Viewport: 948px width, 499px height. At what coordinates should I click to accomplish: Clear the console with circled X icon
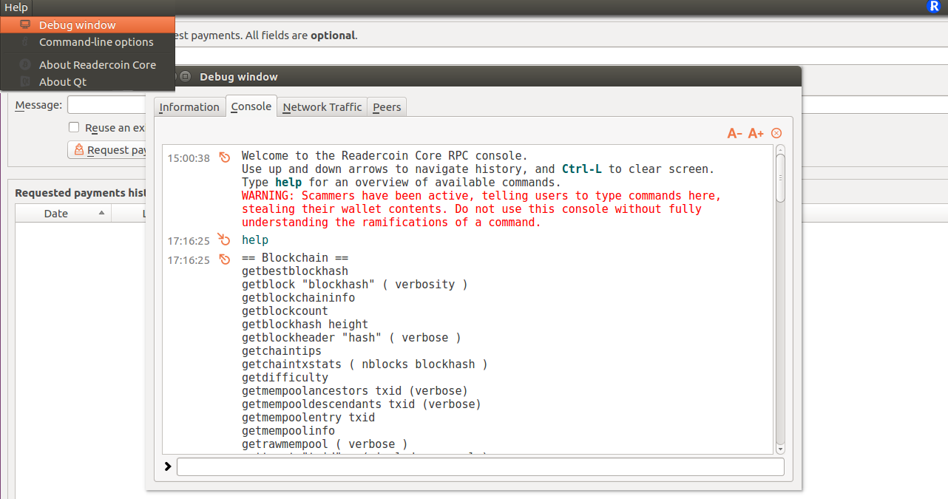pos(776,133)
